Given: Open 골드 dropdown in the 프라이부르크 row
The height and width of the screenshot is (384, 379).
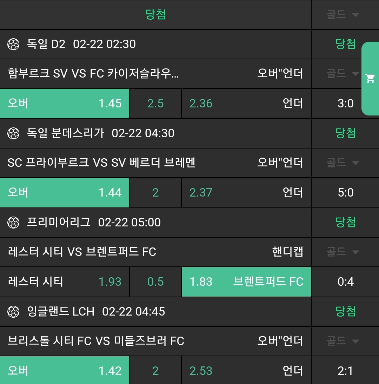Looking at the screenshot, I should 343,163.
